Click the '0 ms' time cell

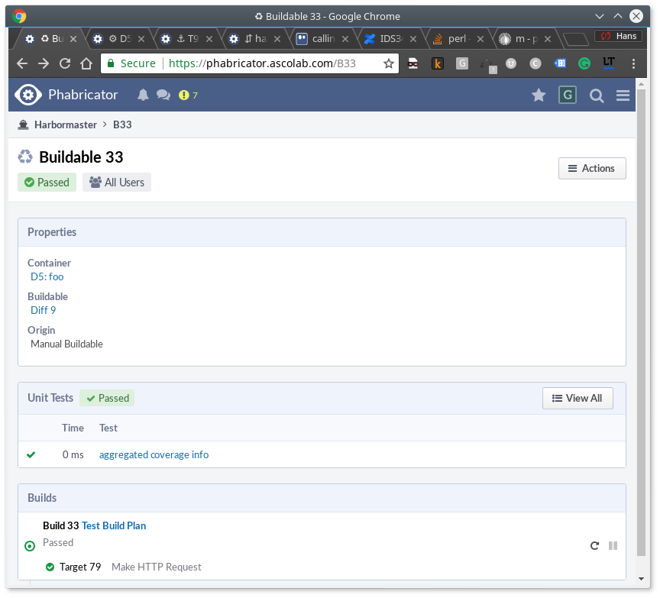[x=73, y=454]
